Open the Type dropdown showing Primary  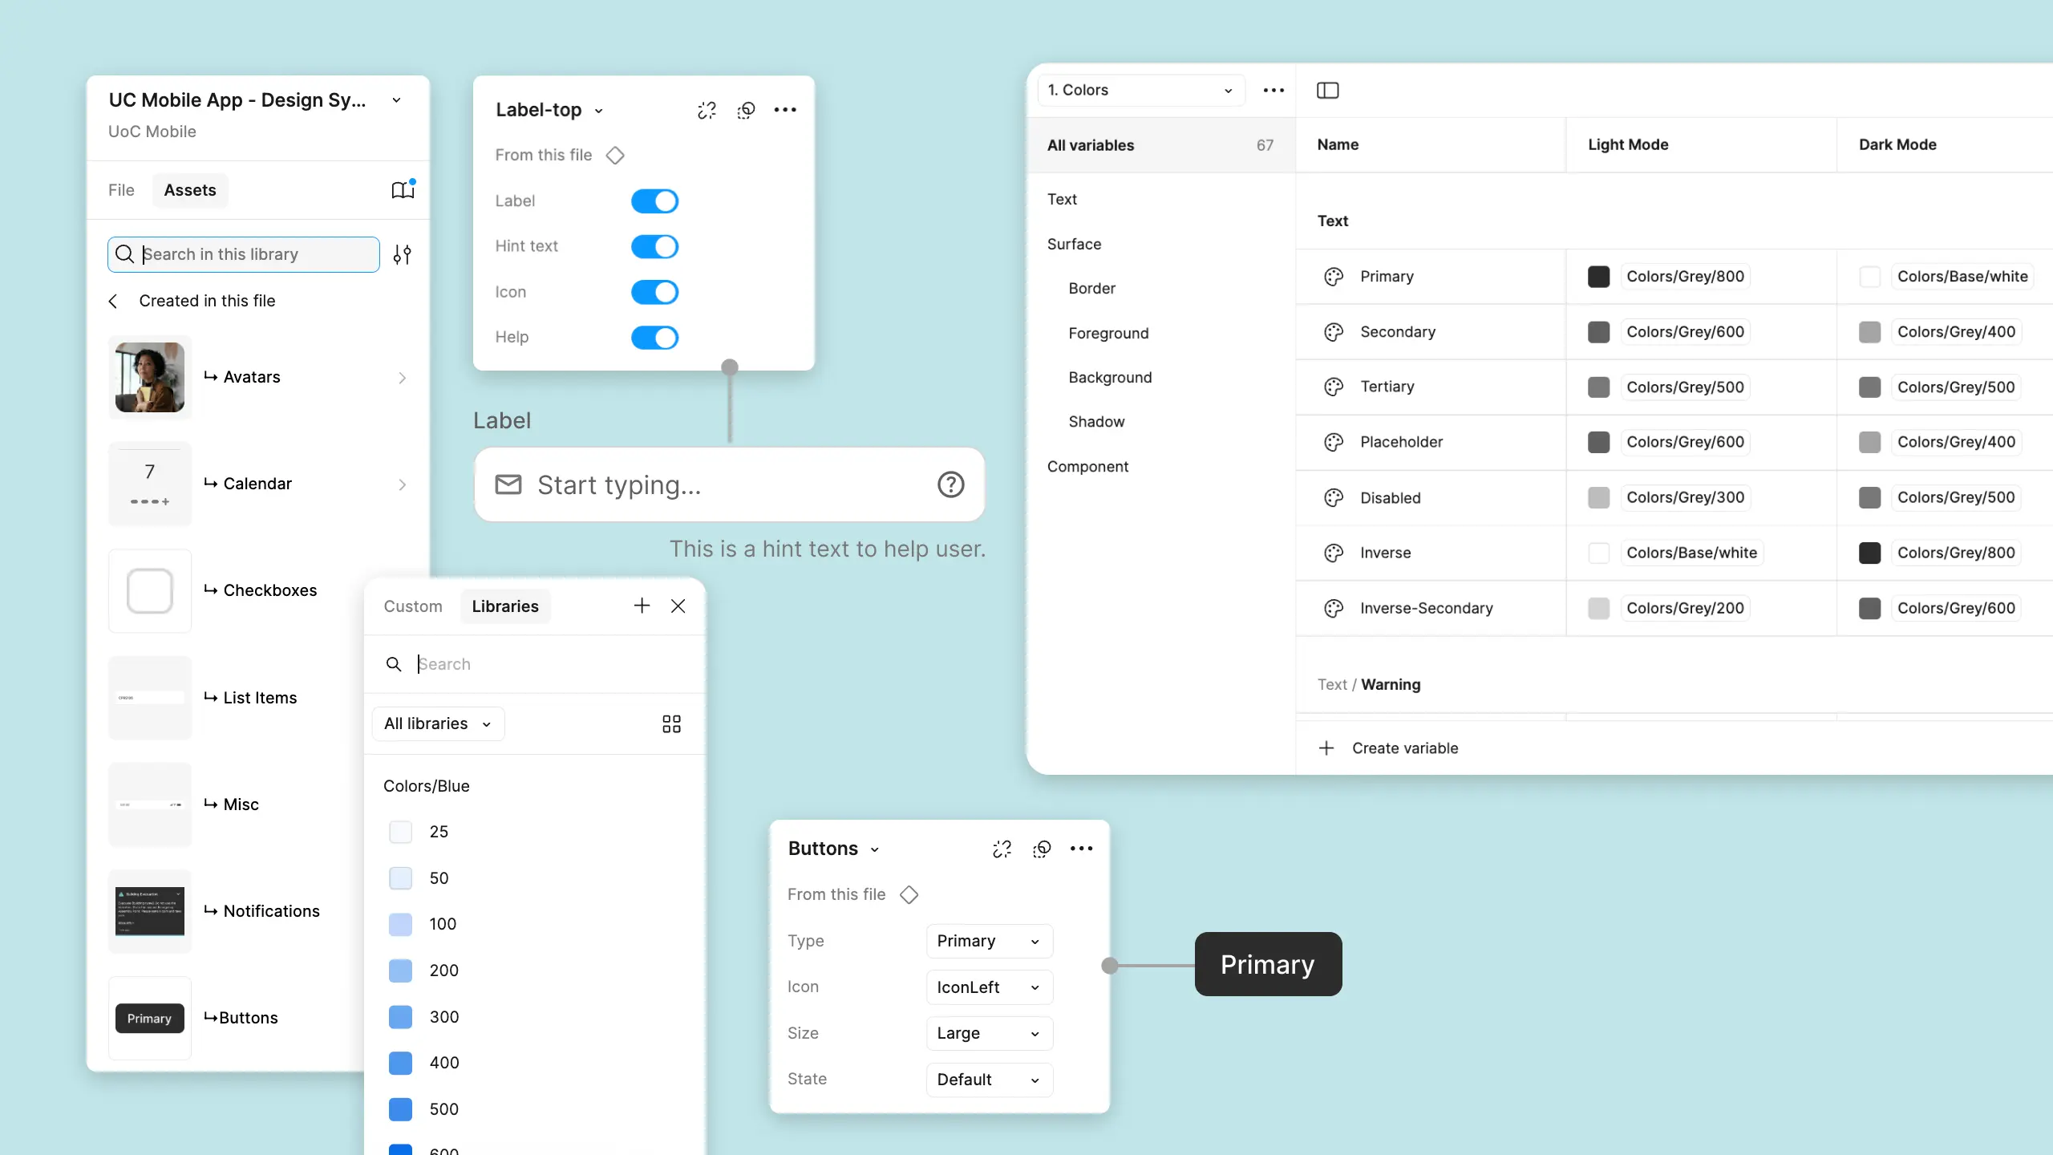988,941
